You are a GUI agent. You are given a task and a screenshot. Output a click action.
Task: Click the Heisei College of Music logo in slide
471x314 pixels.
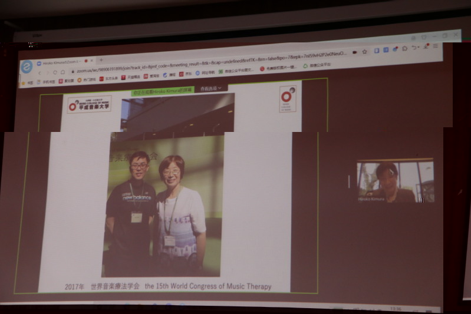click(90, 104)
